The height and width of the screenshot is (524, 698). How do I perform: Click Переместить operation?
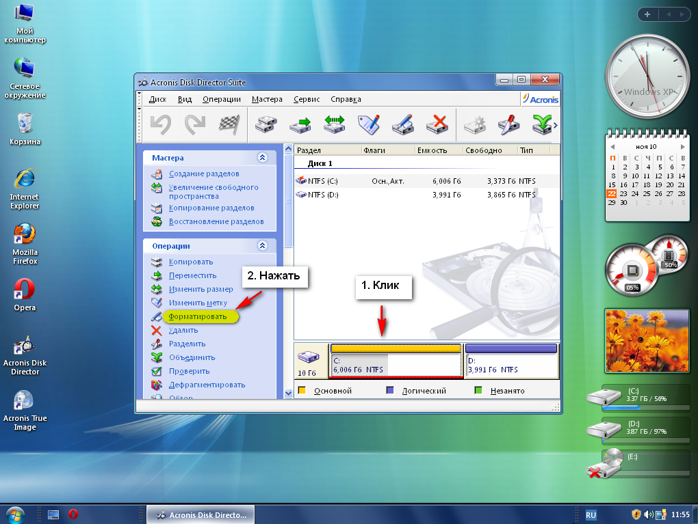193,275
